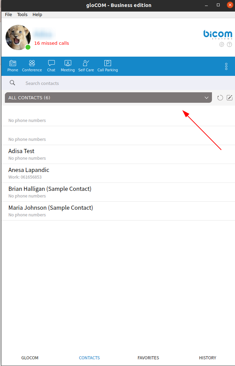Click the Search contacts field
This screenshot has height=366, width=235.
click(x=118, y=83)
